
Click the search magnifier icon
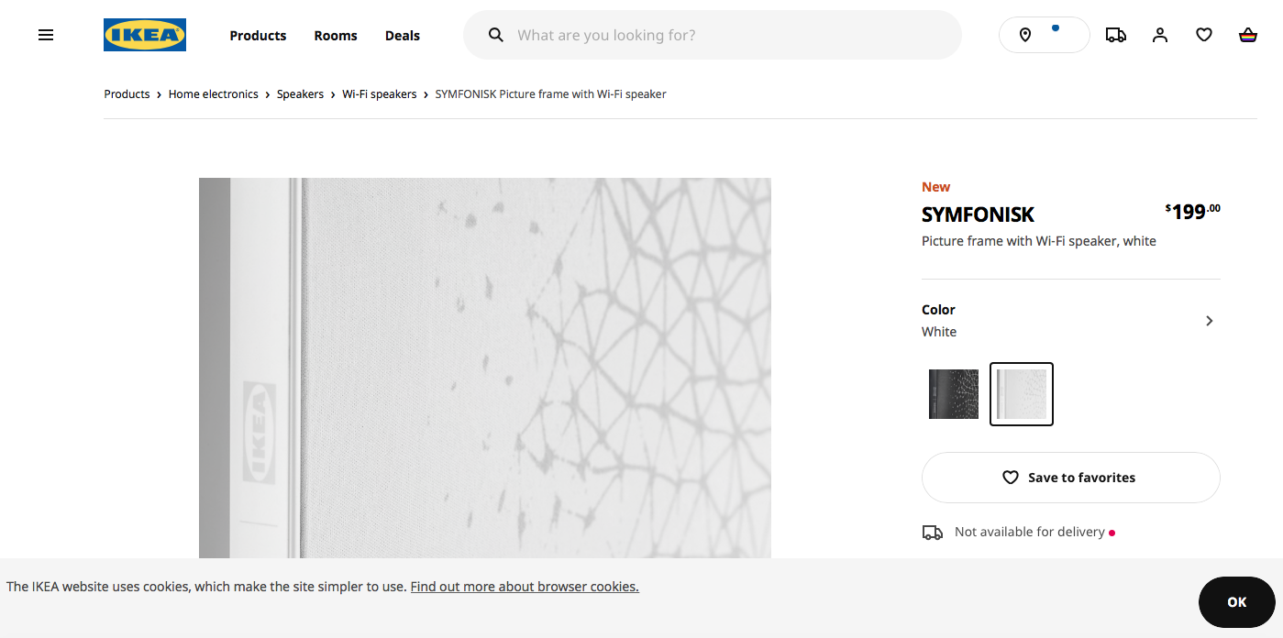coord(496,35)
